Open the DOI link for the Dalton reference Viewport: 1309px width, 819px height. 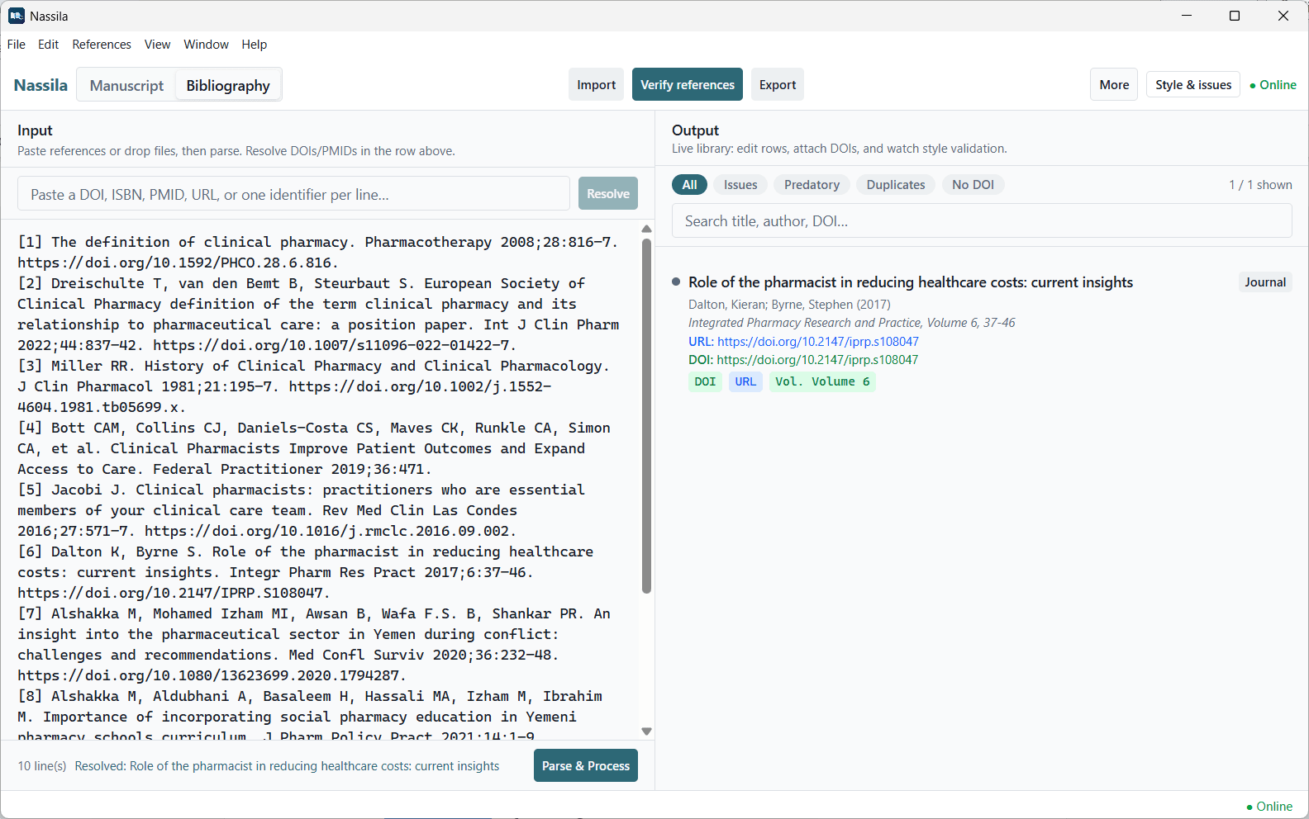pos(817,360)
